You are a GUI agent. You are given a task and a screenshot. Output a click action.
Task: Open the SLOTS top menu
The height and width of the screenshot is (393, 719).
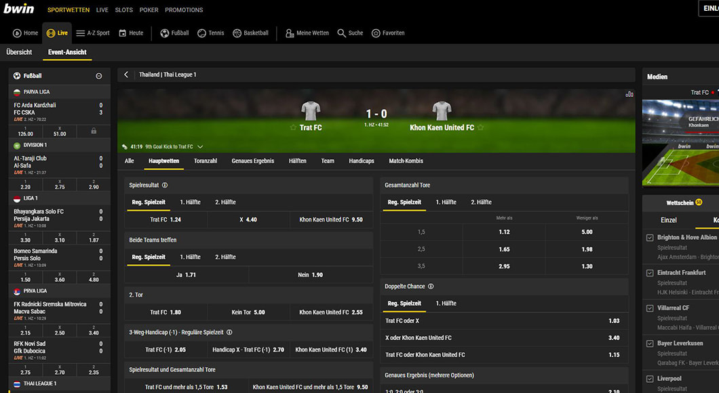124,9
